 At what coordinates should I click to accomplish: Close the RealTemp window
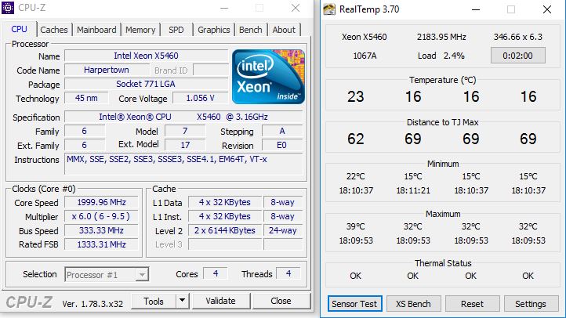pos(547,9)
